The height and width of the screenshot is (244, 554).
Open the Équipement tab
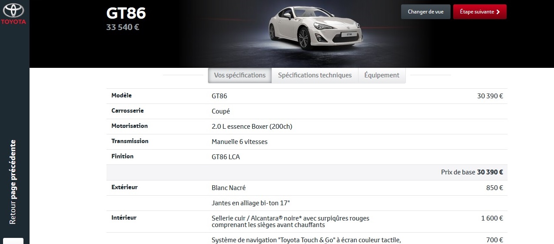[x=381, y=75]
